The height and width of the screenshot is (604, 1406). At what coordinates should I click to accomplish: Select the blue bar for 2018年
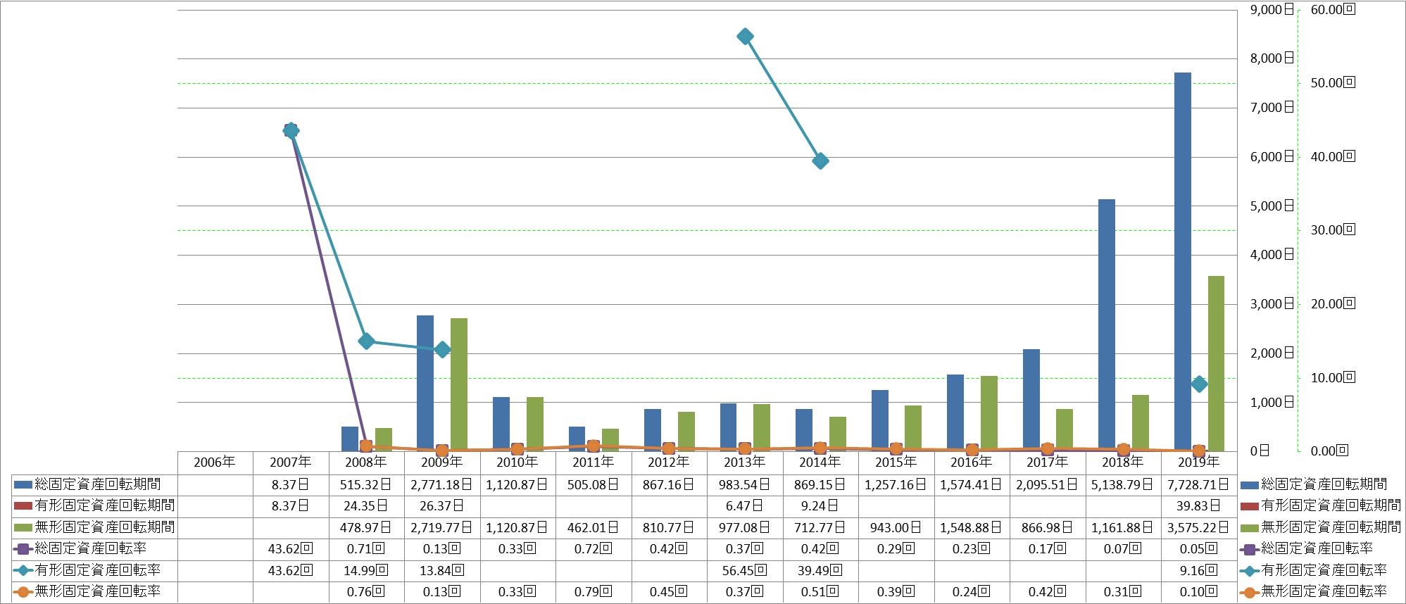[1107, 325]
